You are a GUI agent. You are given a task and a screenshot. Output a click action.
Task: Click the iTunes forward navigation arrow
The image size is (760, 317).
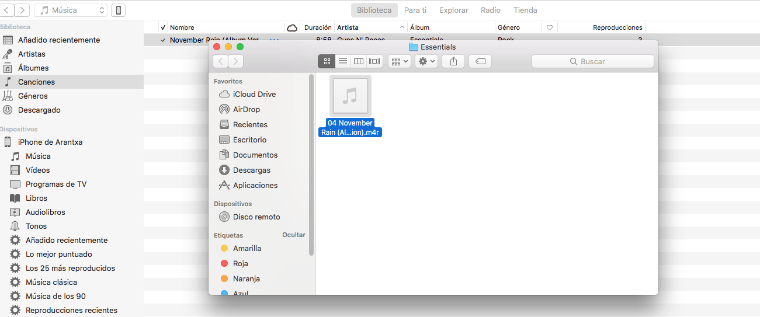(22, 10)
